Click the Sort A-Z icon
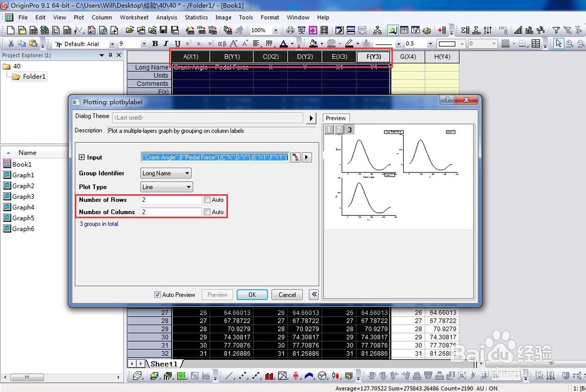Viewport: 586px width, 392px height. pyautogui.click(x=488, y=30)
